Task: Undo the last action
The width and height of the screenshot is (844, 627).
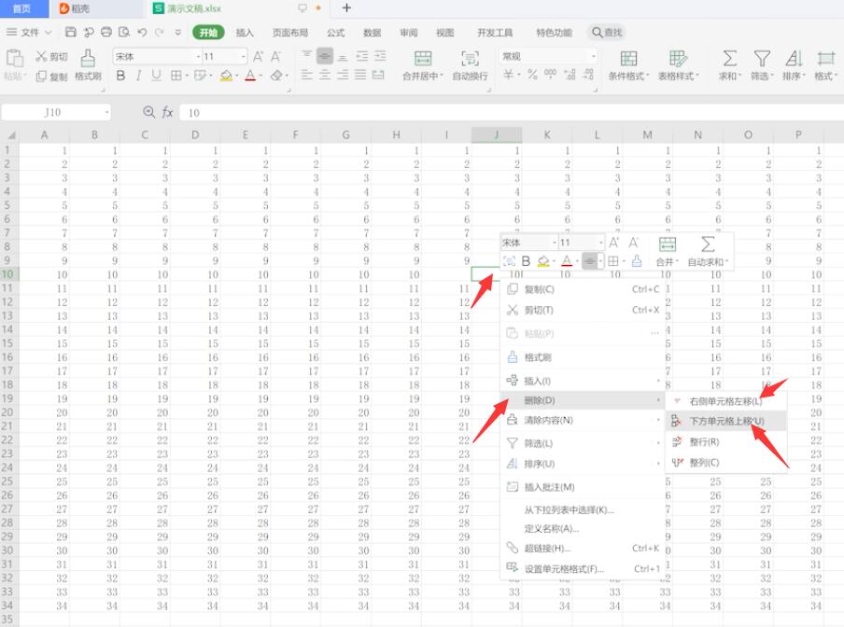Action: tap(142, 33)
